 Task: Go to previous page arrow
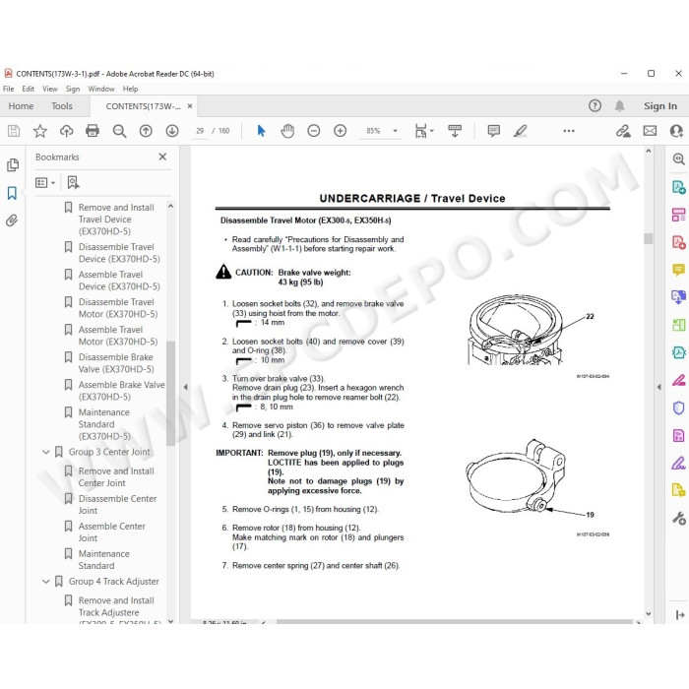click(146, 131)
